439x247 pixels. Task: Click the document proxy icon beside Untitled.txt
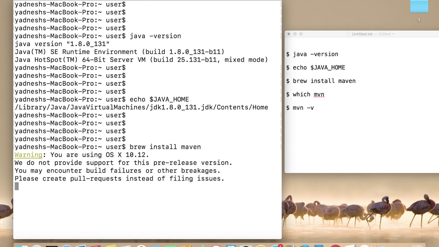click(x=348, y=34)
